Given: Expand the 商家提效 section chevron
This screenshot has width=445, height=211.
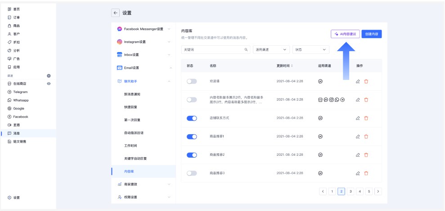Looking at the screenshot, I should (x=169, y=185).
